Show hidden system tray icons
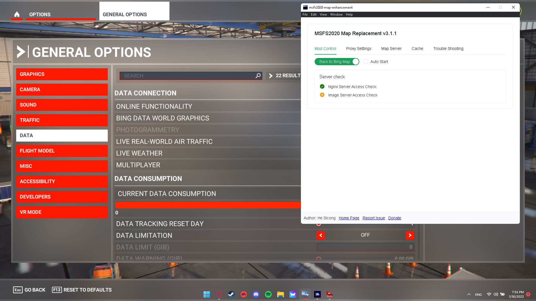The image size is (536, 301). click(x=469, y=294)
